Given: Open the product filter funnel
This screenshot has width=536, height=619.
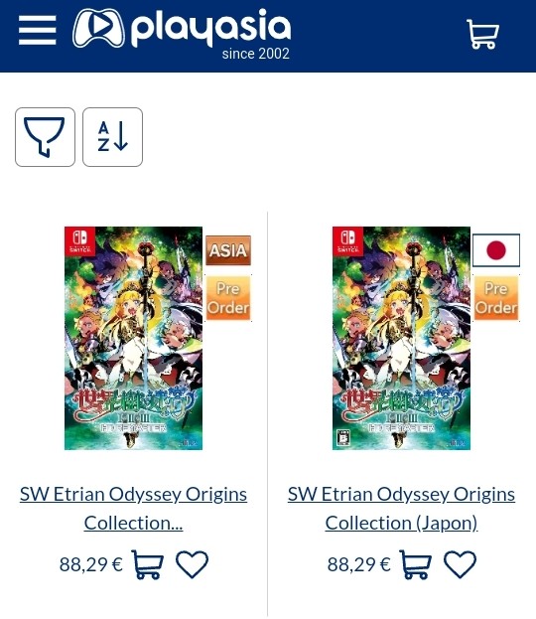Looking at the screenshot, I should [x=45, y=137].
